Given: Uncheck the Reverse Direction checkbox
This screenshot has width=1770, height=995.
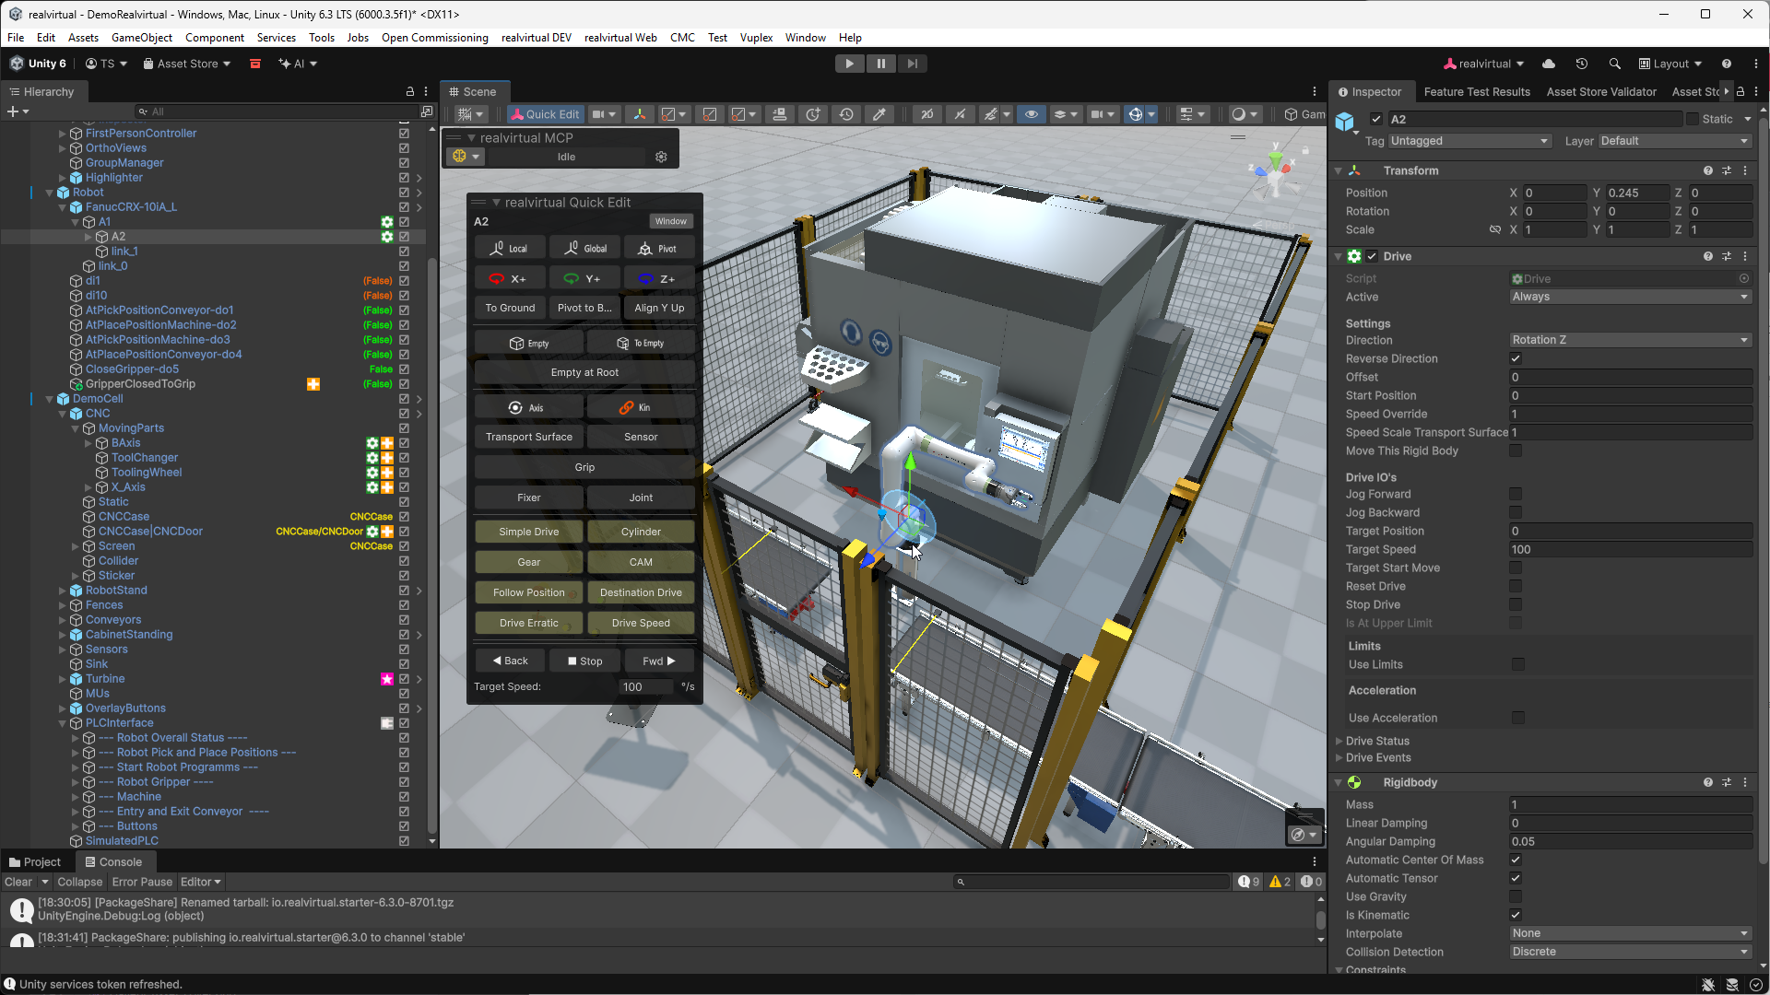Looking at the screenshot, I should 1516,358.
